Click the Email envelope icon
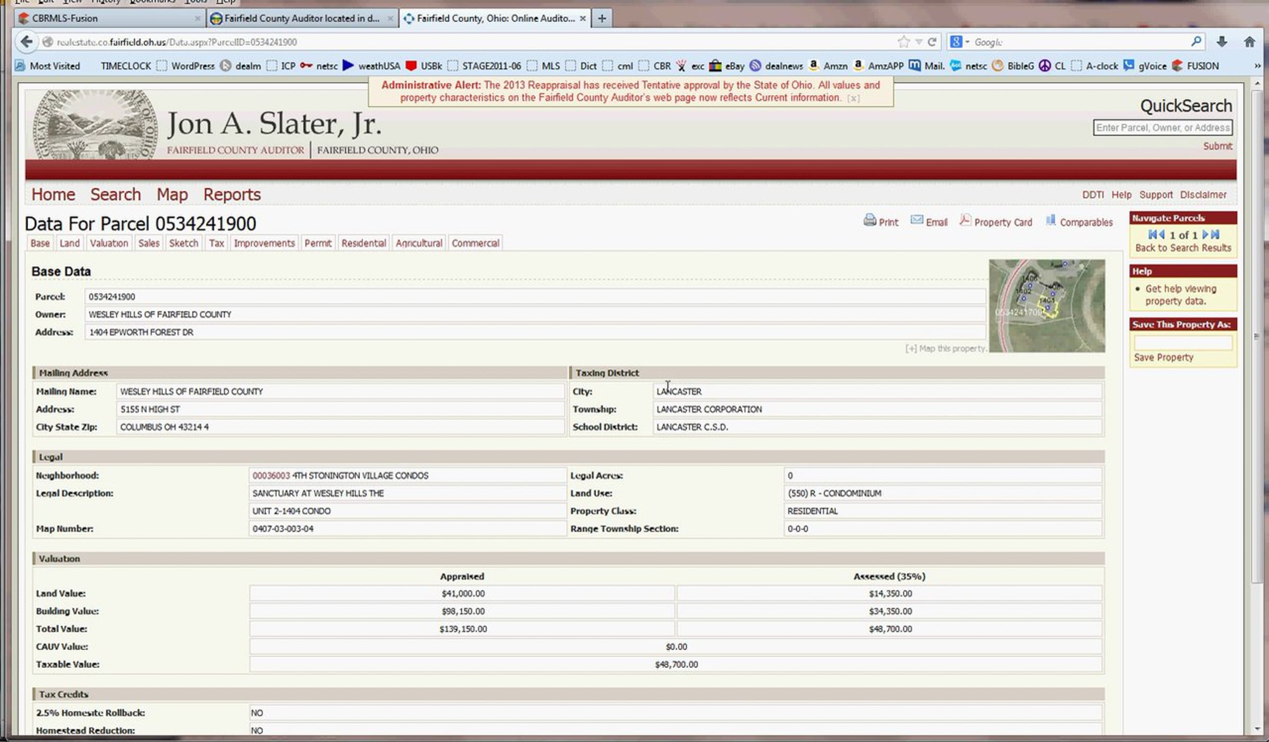Image resolution: width=1269 pixels, height=742 pixels. click(917, 220)
